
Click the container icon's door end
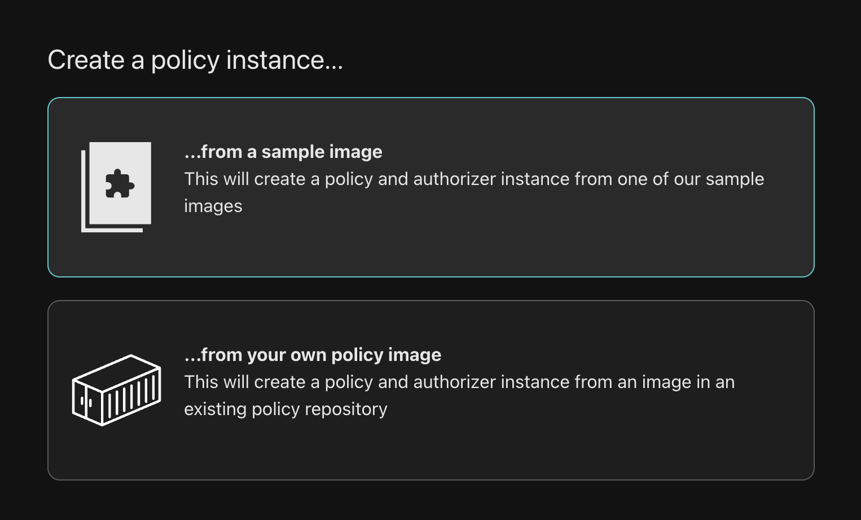tap(87, 401)
